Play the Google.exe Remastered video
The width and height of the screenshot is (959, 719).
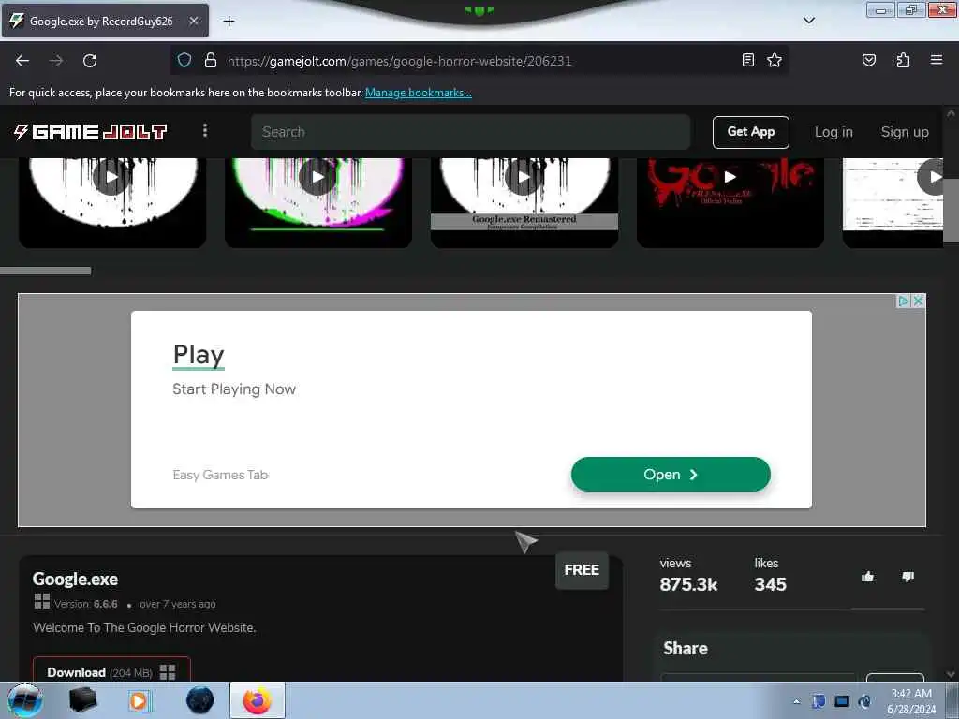524,177
